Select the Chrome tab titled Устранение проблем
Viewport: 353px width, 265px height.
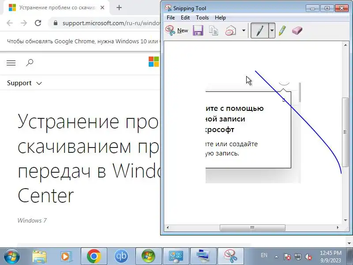tap(56, 8)
